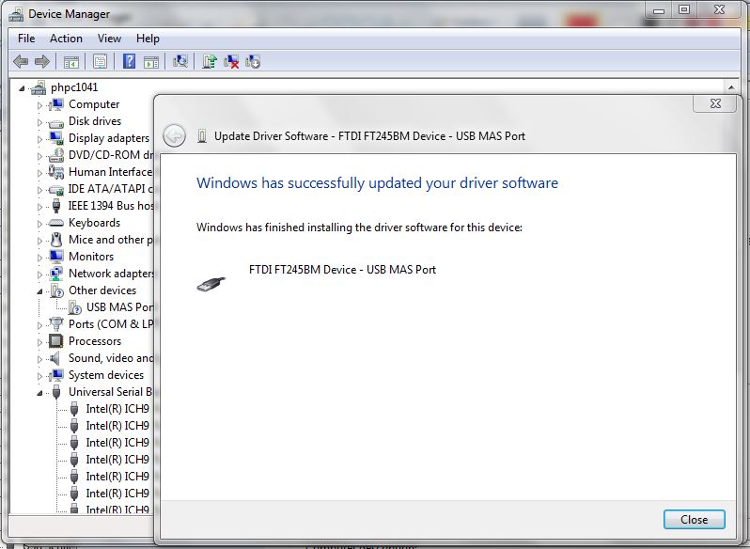Toggle the Show/Hide Console Tree toolbar icon
Image resolution: width=750 pixels, height=549 pixels.
coord(70,62)
